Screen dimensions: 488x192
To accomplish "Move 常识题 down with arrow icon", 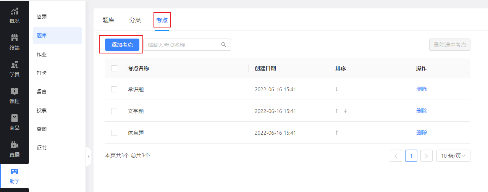I will pos(336,89).
